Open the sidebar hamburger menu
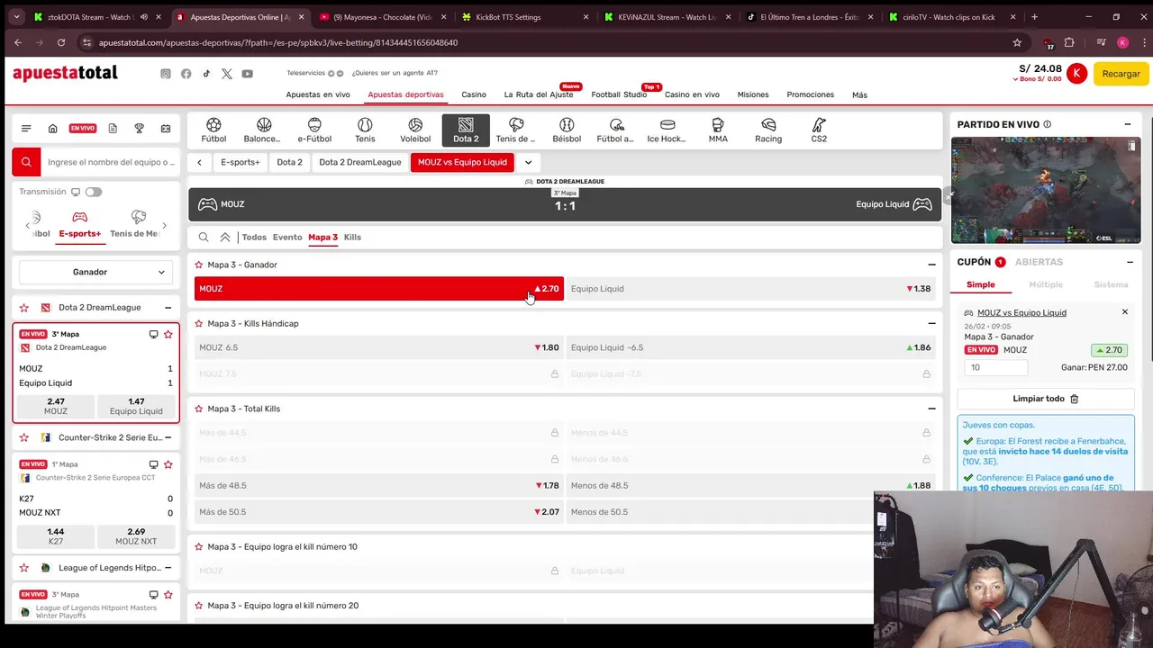1153x648 pixels. [x=26, y=129]
